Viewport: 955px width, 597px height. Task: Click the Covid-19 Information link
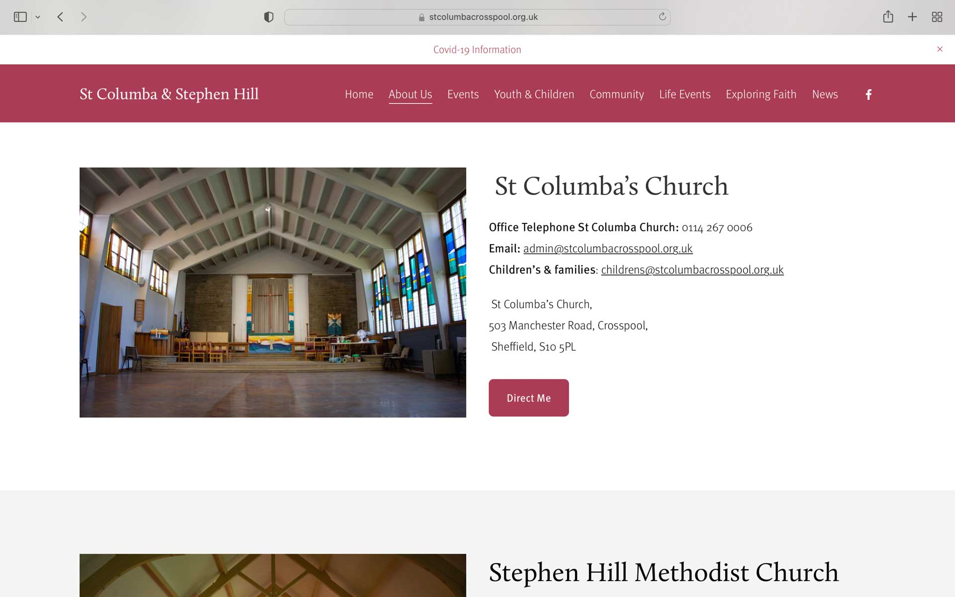click(x=477, y=49)
